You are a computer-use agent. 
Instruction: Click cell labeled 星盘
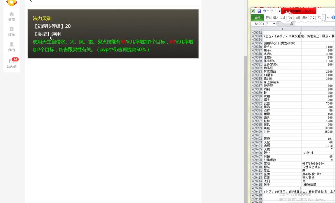[x=282, y=171]
